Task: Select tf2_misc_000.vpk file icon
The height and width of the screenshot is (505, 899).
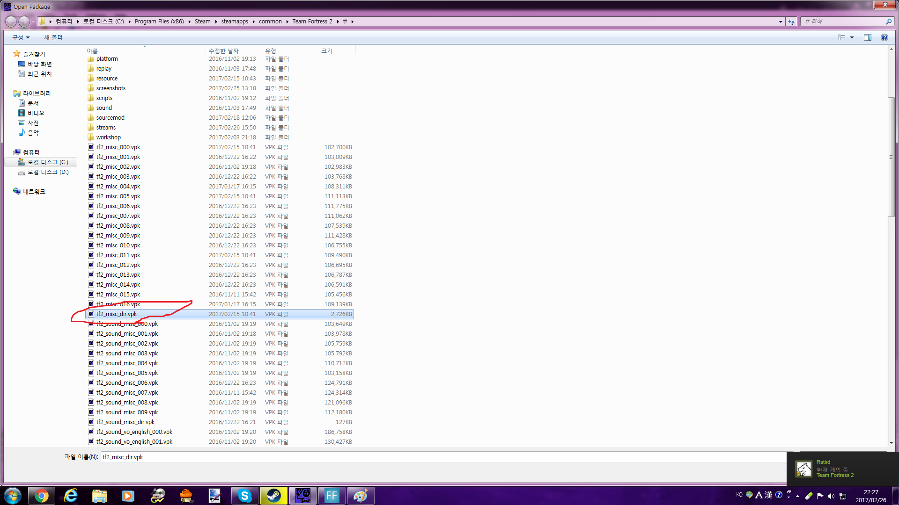Action: [x=91, y=147]
